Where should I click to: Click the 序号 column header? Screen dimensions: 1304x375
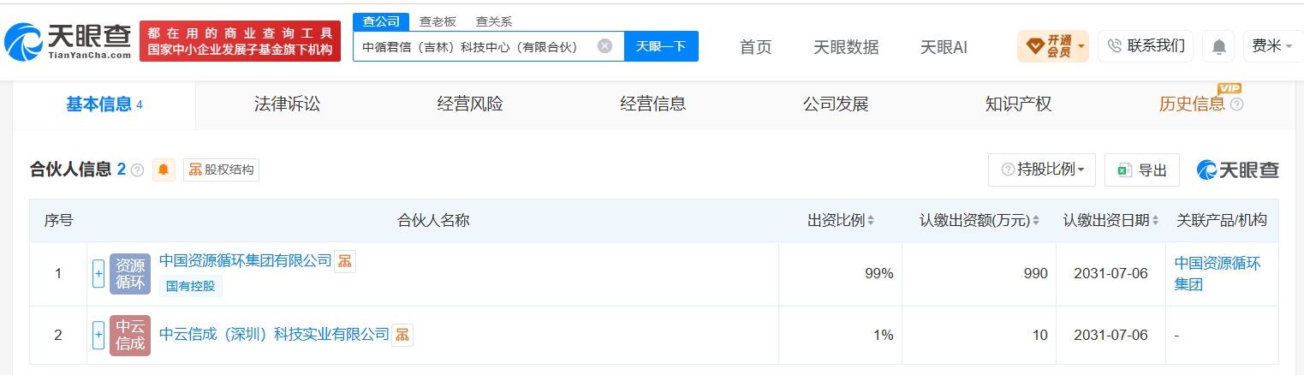coord(58,221)
